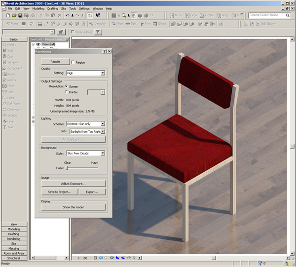Click the Basics design bar header
Image resolution: width=296 pixels, height=267 pixels.
point(14,39)
